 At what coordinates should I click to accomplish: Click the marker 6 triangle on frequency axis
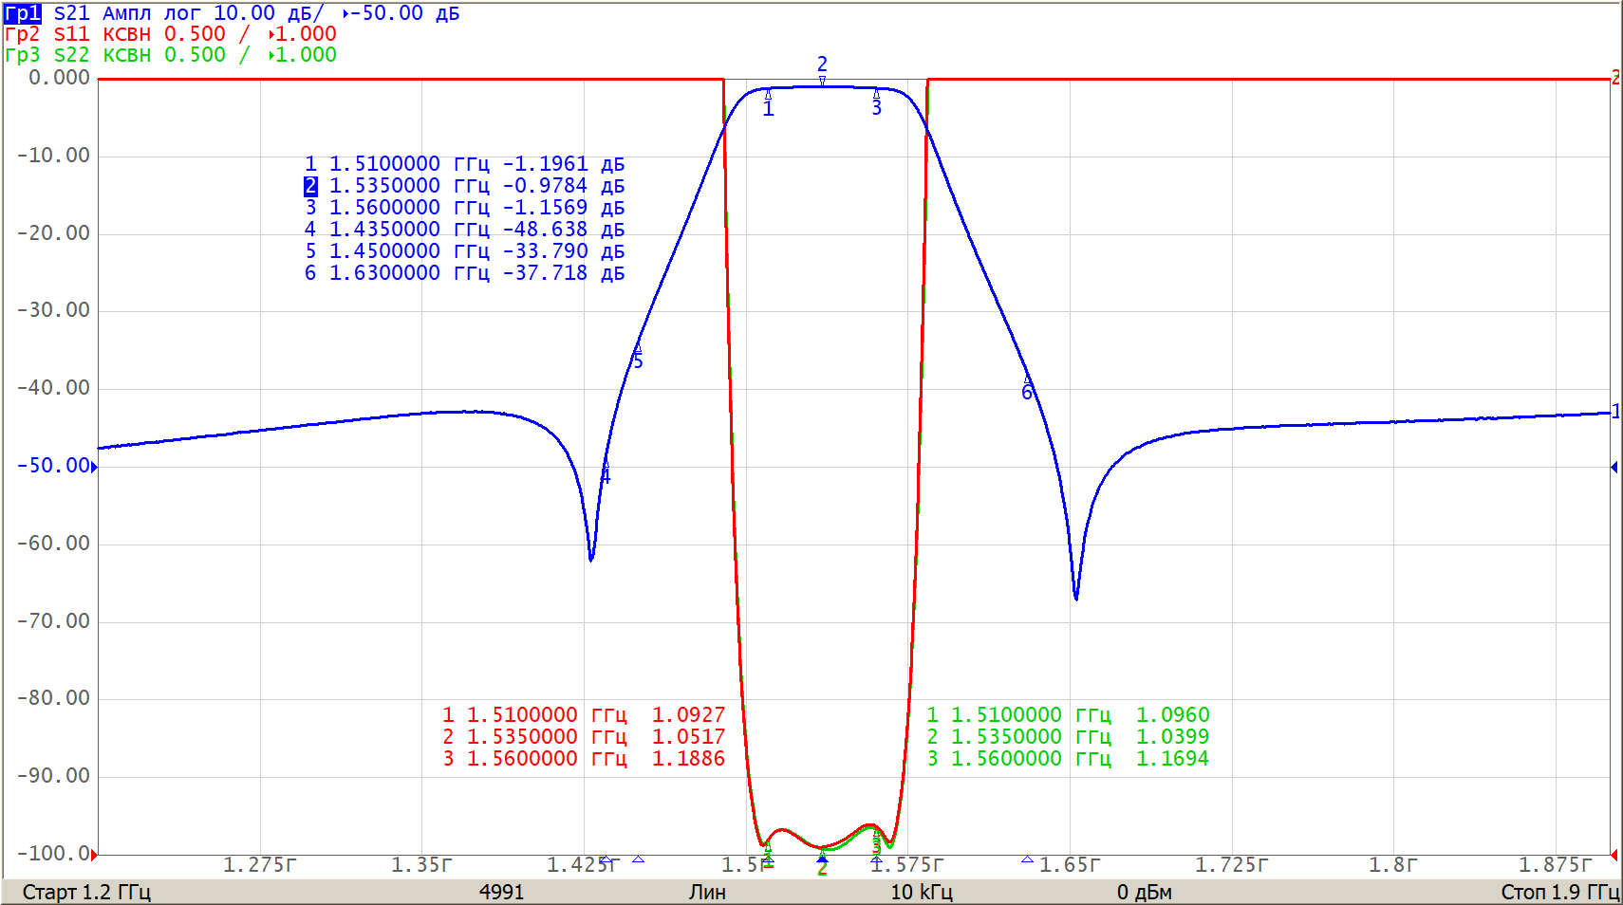point(1027,859)
